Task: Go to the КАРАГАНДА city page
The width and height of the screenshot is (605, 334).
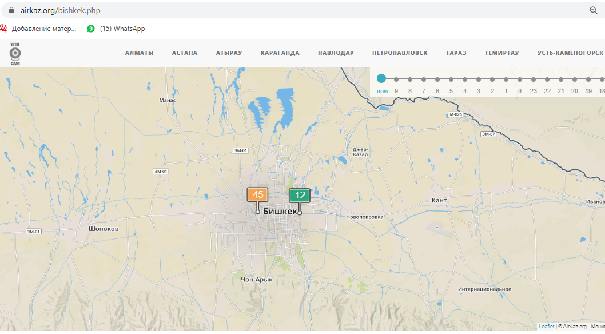Action: [280, 53]
